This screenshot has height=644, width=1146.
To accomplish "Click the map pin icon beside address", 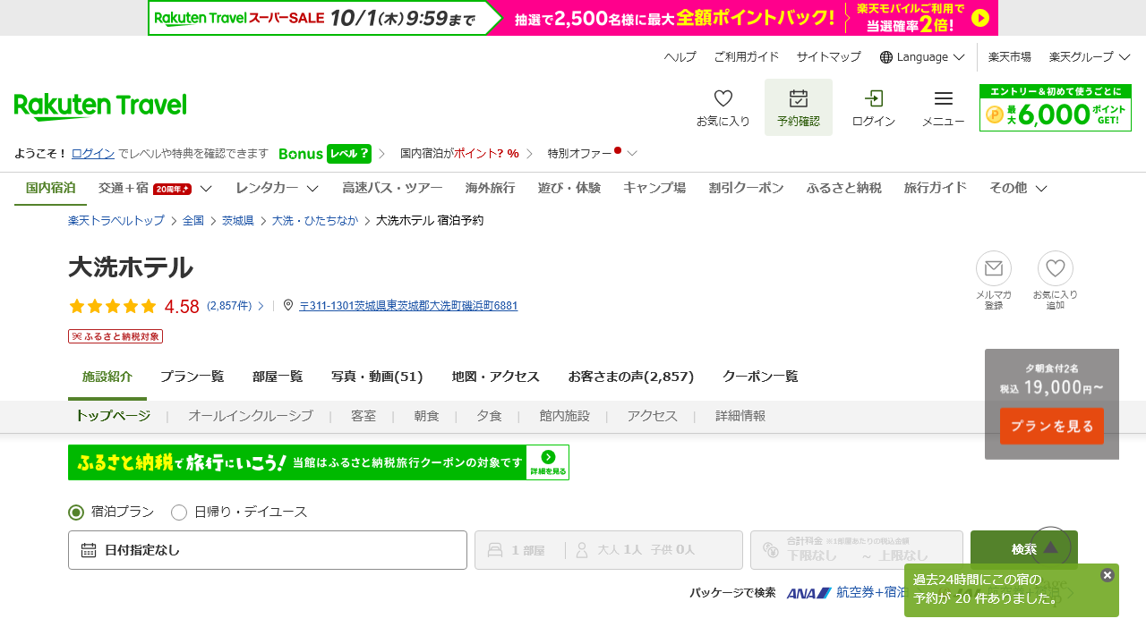I will [288, 305].
